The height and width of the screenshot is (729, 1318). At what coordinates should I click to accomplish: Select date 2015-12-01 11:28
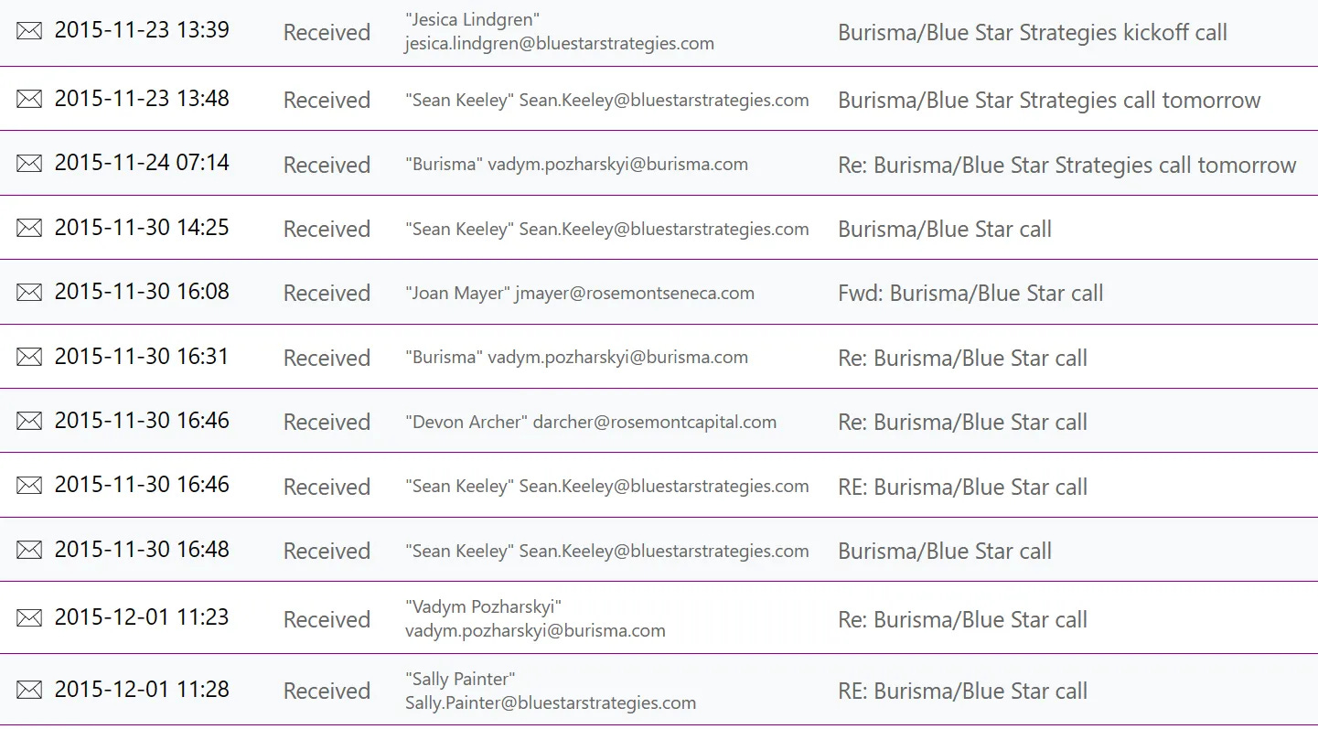pos(142,689)
